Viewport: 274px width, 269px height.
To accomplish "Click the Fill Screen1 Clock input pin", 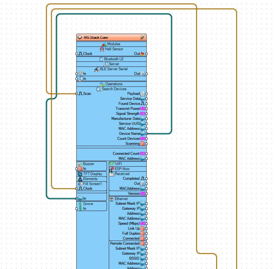I will coord(77,189).
